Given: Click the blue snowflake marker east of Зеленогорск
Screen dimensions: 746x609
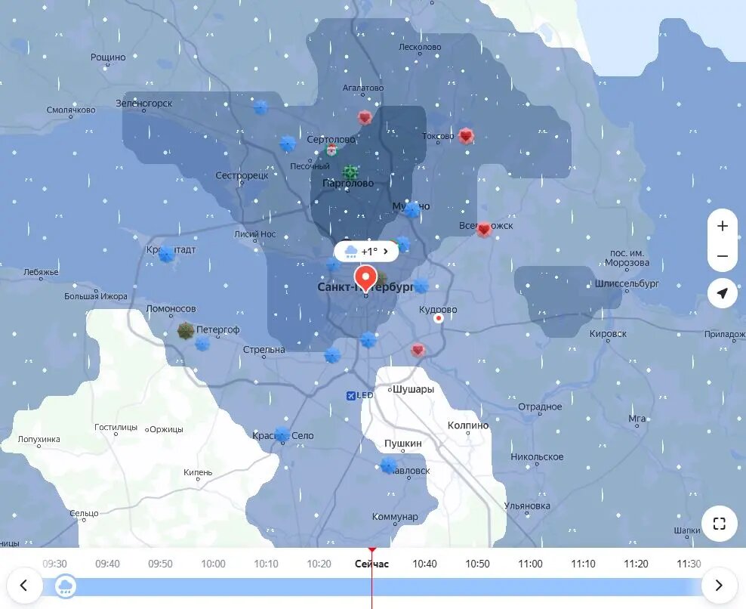Looking at the screenshot, I should point(260,107).
